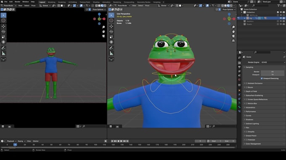Select the Cursor tool in right viewport

coord(111,21)
